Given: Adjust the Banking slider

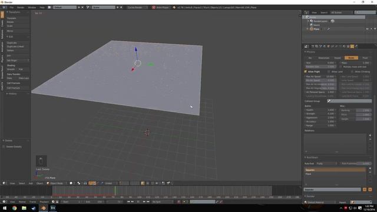Looking at the screenshot, I should pos(356,111).
